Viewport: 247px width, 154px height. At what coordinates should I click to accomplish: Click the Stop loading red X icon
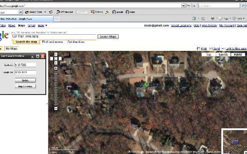pyautogui.click(x=194, y=6)
